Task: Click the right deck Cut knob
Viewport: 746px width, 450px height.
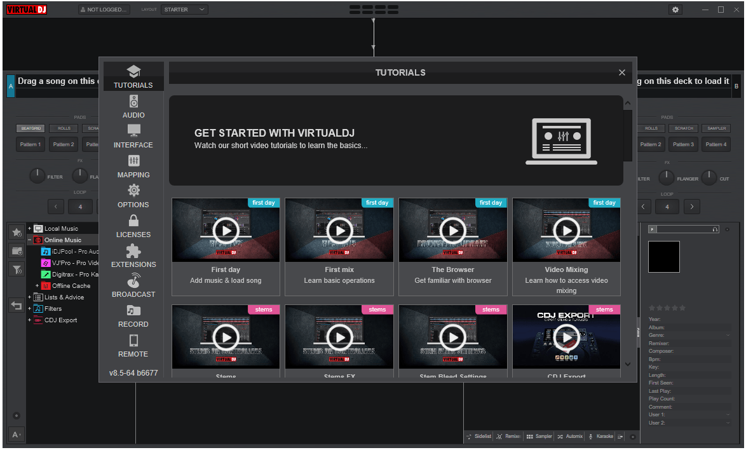Action: (x=709, y=178)
